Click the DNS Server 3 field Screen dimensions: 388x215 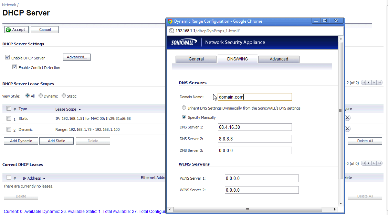(x=255, y=150)
